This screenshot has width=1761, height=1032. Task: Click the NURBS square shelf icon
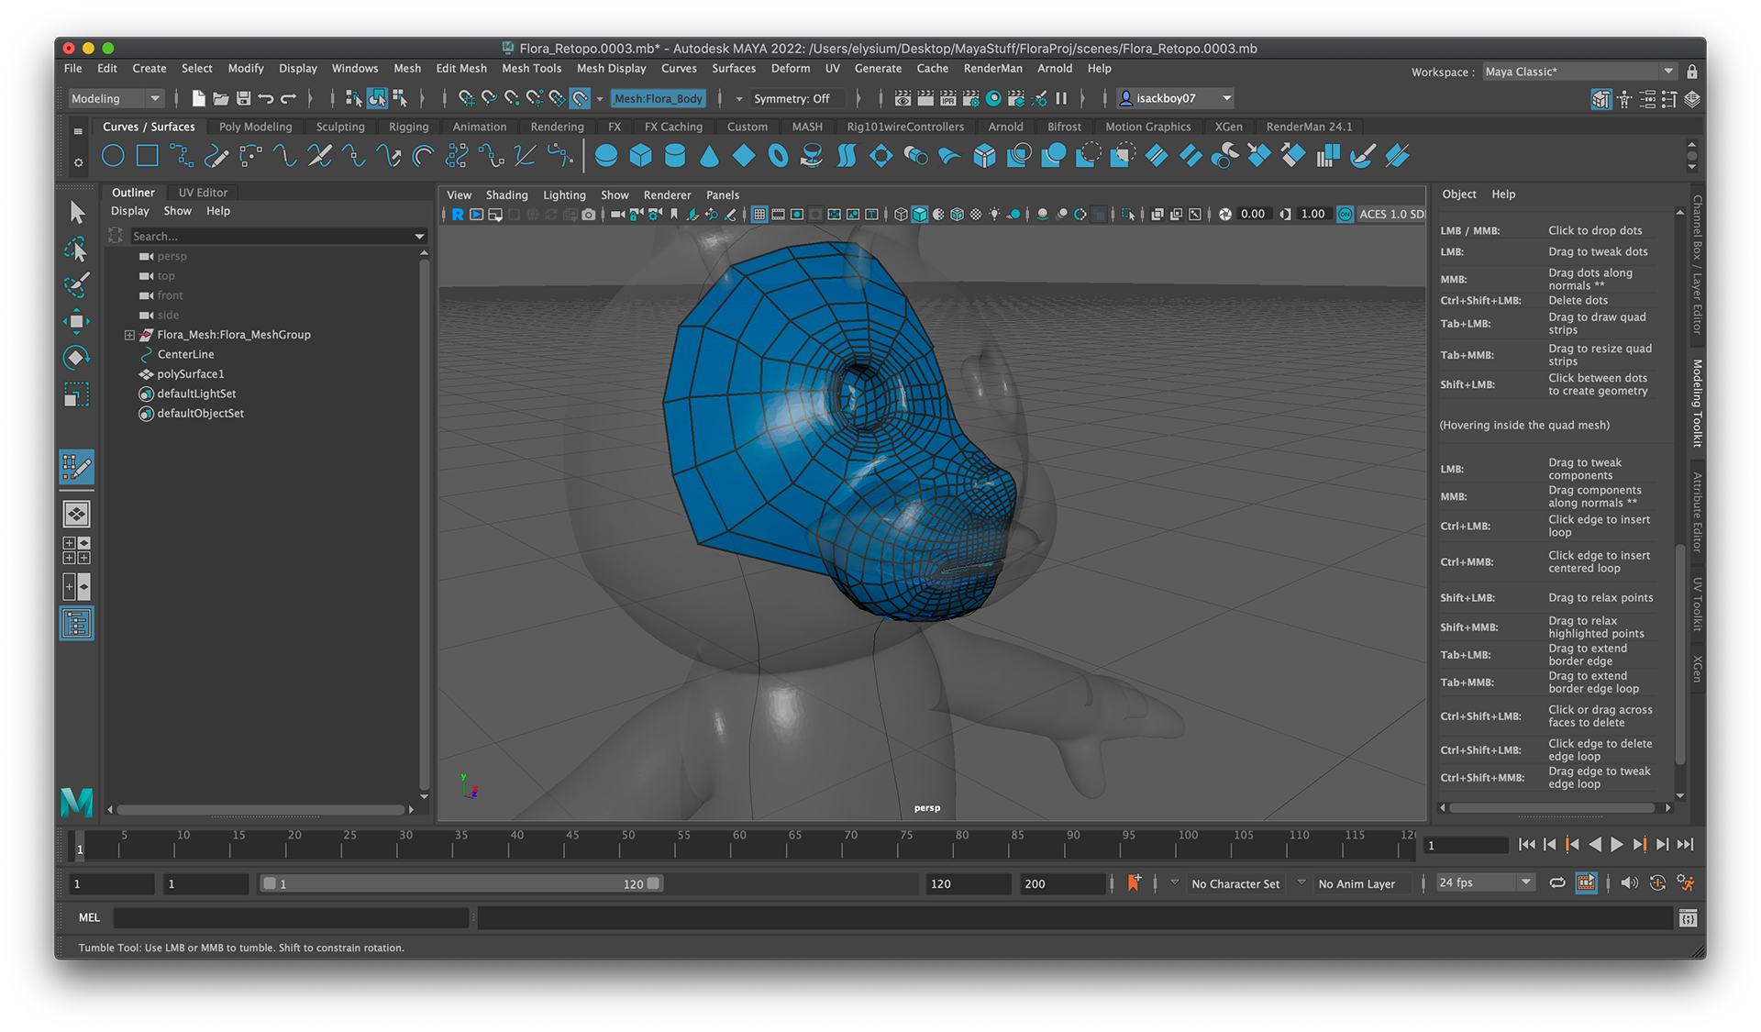(147, 156)
